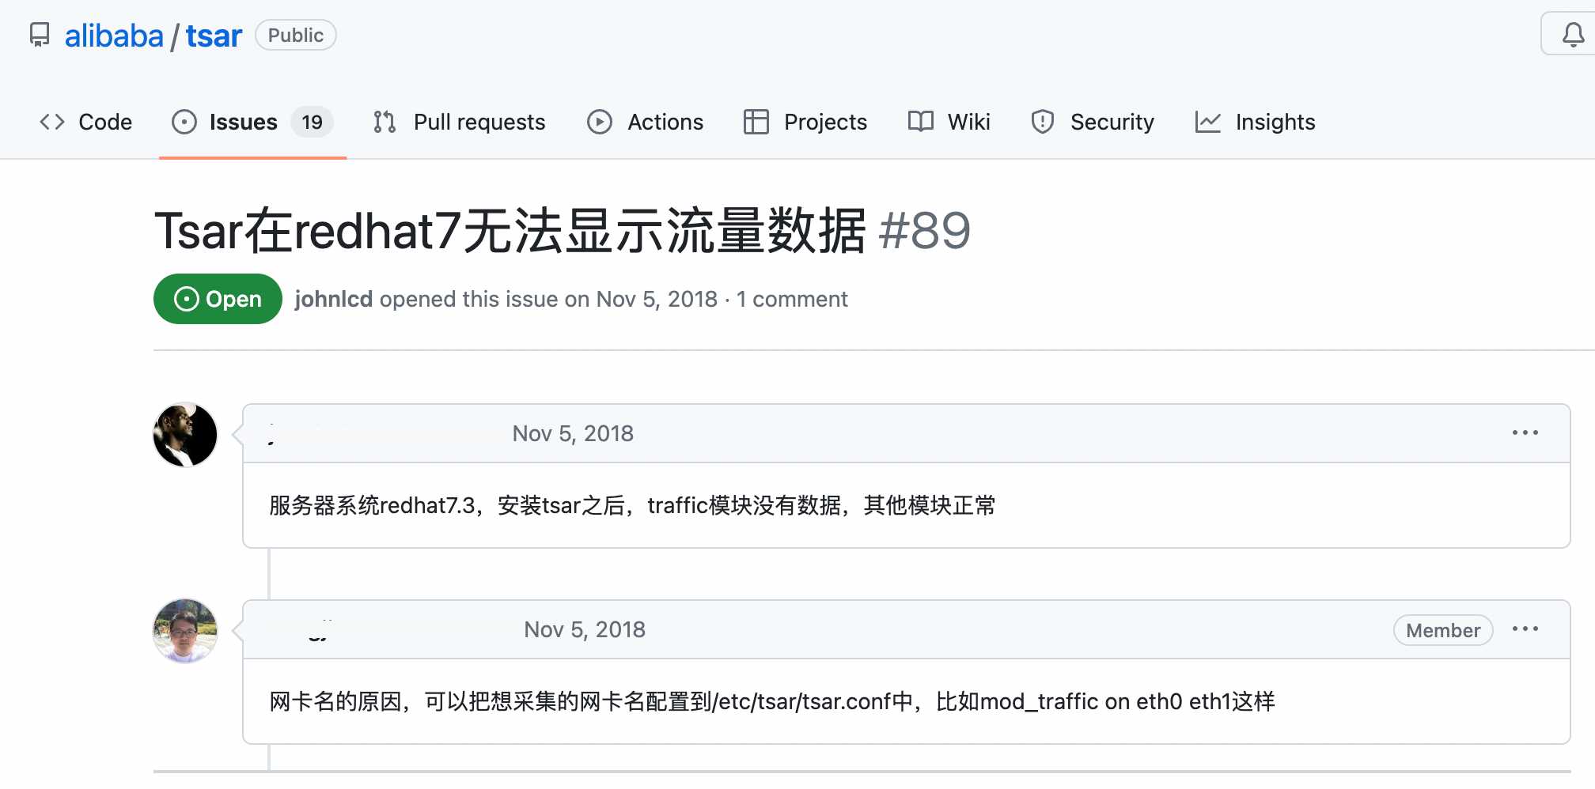Image resolution: width=1595 pixels, height=789 pixels.
Task: Expand options menu on first comment
Action: point(1525,432)
